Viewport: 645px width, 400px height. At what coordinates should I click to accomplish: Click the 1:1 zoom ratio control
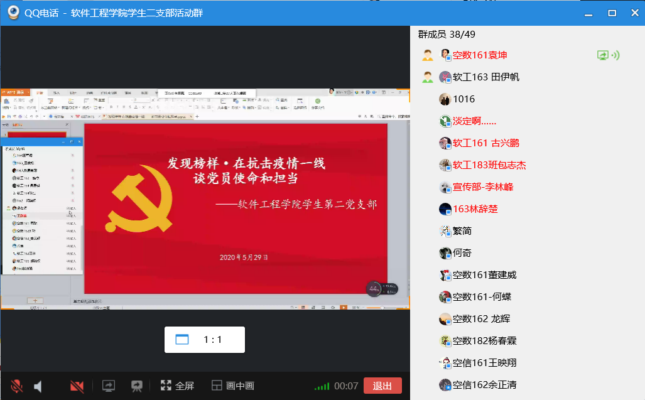point(204,340)
